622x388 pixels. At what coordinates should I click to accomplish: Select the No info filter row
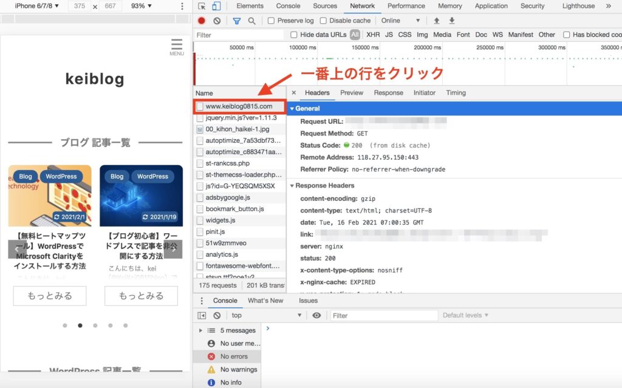tap(227, 383)
